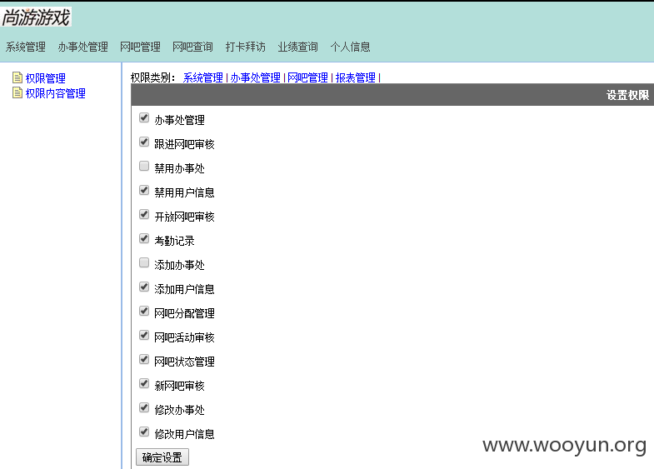Open the 网吧查询 menu
Image resolution: width=654 pixels, height=469 pixels.
192,47
